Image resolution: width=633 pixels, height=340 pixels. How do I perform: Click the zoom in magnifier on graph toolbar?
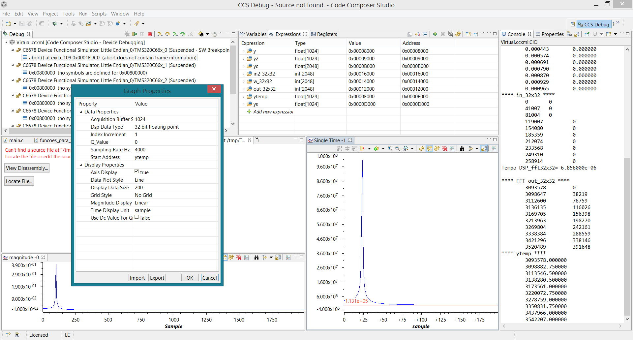390,149
